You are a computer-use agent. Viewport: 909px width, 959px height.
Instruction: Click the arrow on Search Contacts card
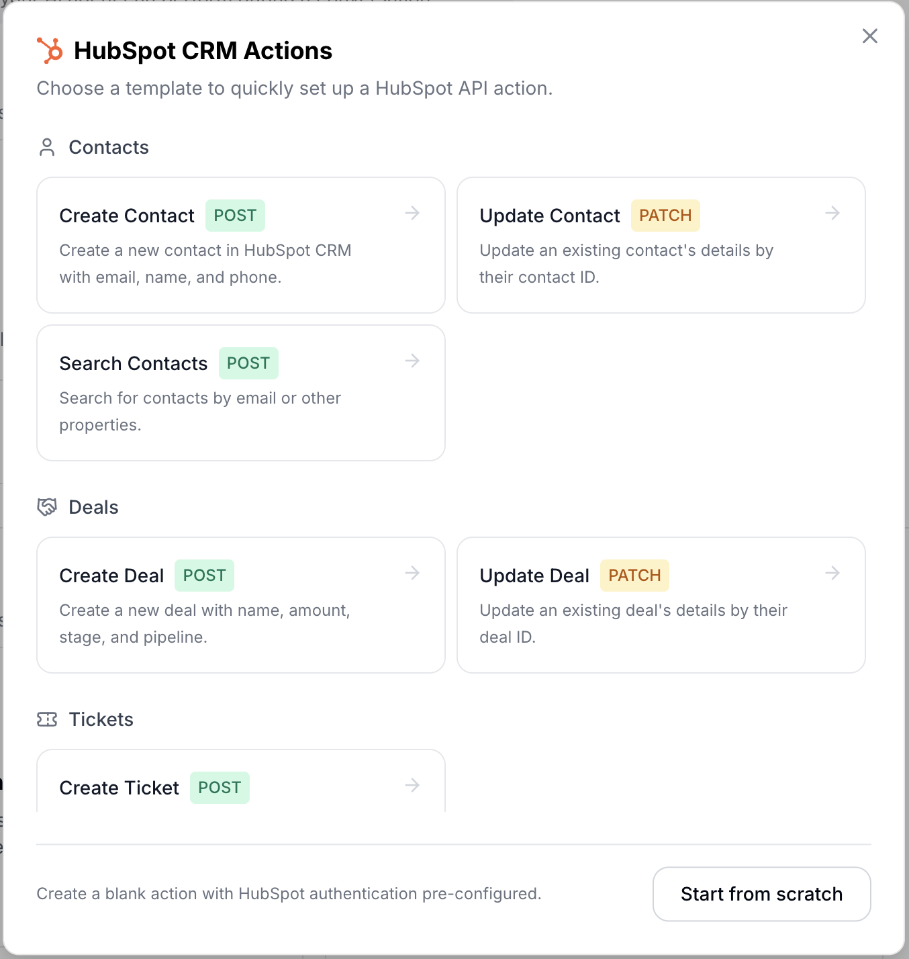tap(412, 361)
